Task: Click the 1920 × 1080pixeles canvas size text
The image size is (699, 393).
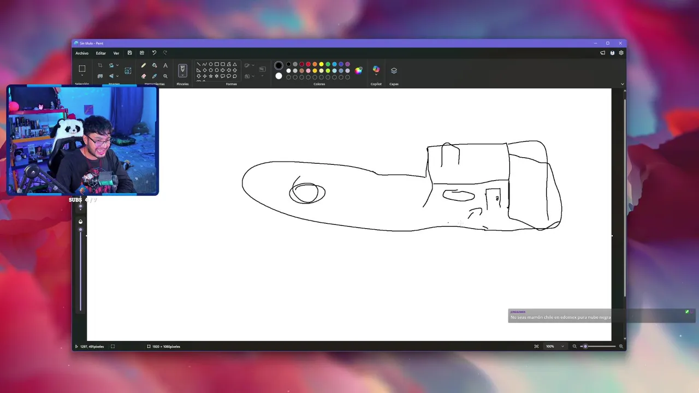Action: (x=166, y=347)
